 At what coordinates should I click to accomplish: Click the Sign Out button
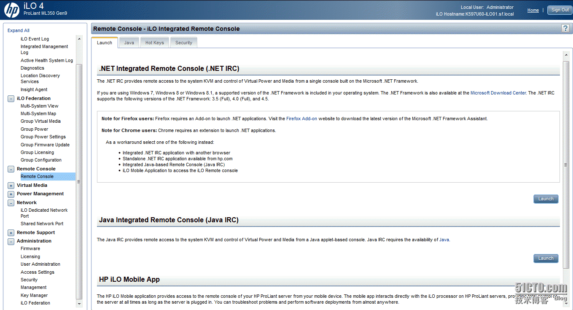pyautogui.click(x=560, y=10)
